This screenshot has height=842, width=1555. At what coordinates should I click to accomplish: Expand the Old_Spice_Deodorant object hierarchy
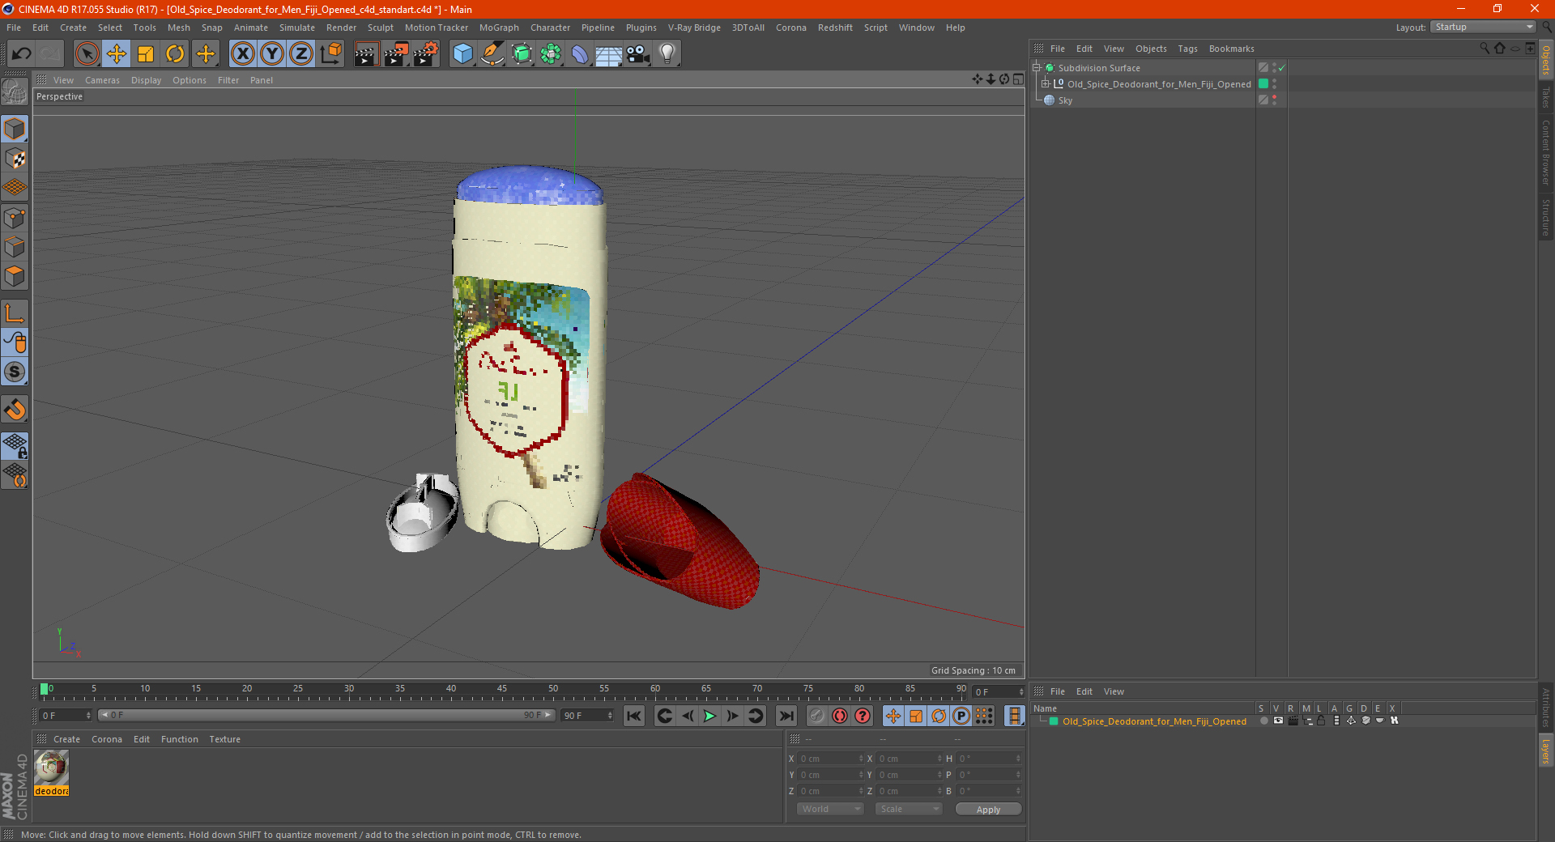click(x=1045, y=83)
